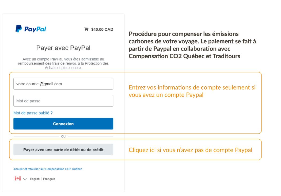Expand the country chevron beside the flag
This screenshot has height=196, width=281.
(x=25, y=179)
